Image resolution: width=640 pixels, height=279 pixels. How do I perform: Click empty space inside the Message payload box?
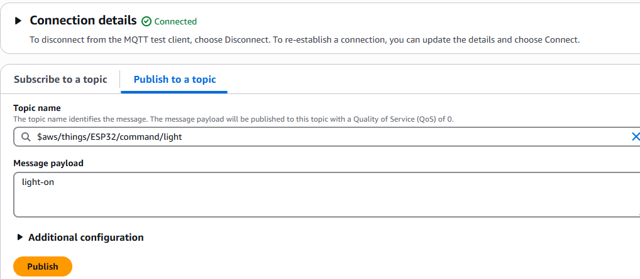point(326,202)
